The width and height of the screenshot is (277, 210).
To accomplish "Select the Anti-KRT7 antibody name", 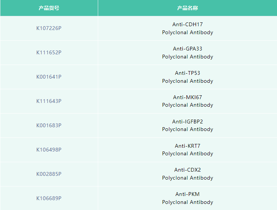I will pyautogui.click(x=187, y=146).
